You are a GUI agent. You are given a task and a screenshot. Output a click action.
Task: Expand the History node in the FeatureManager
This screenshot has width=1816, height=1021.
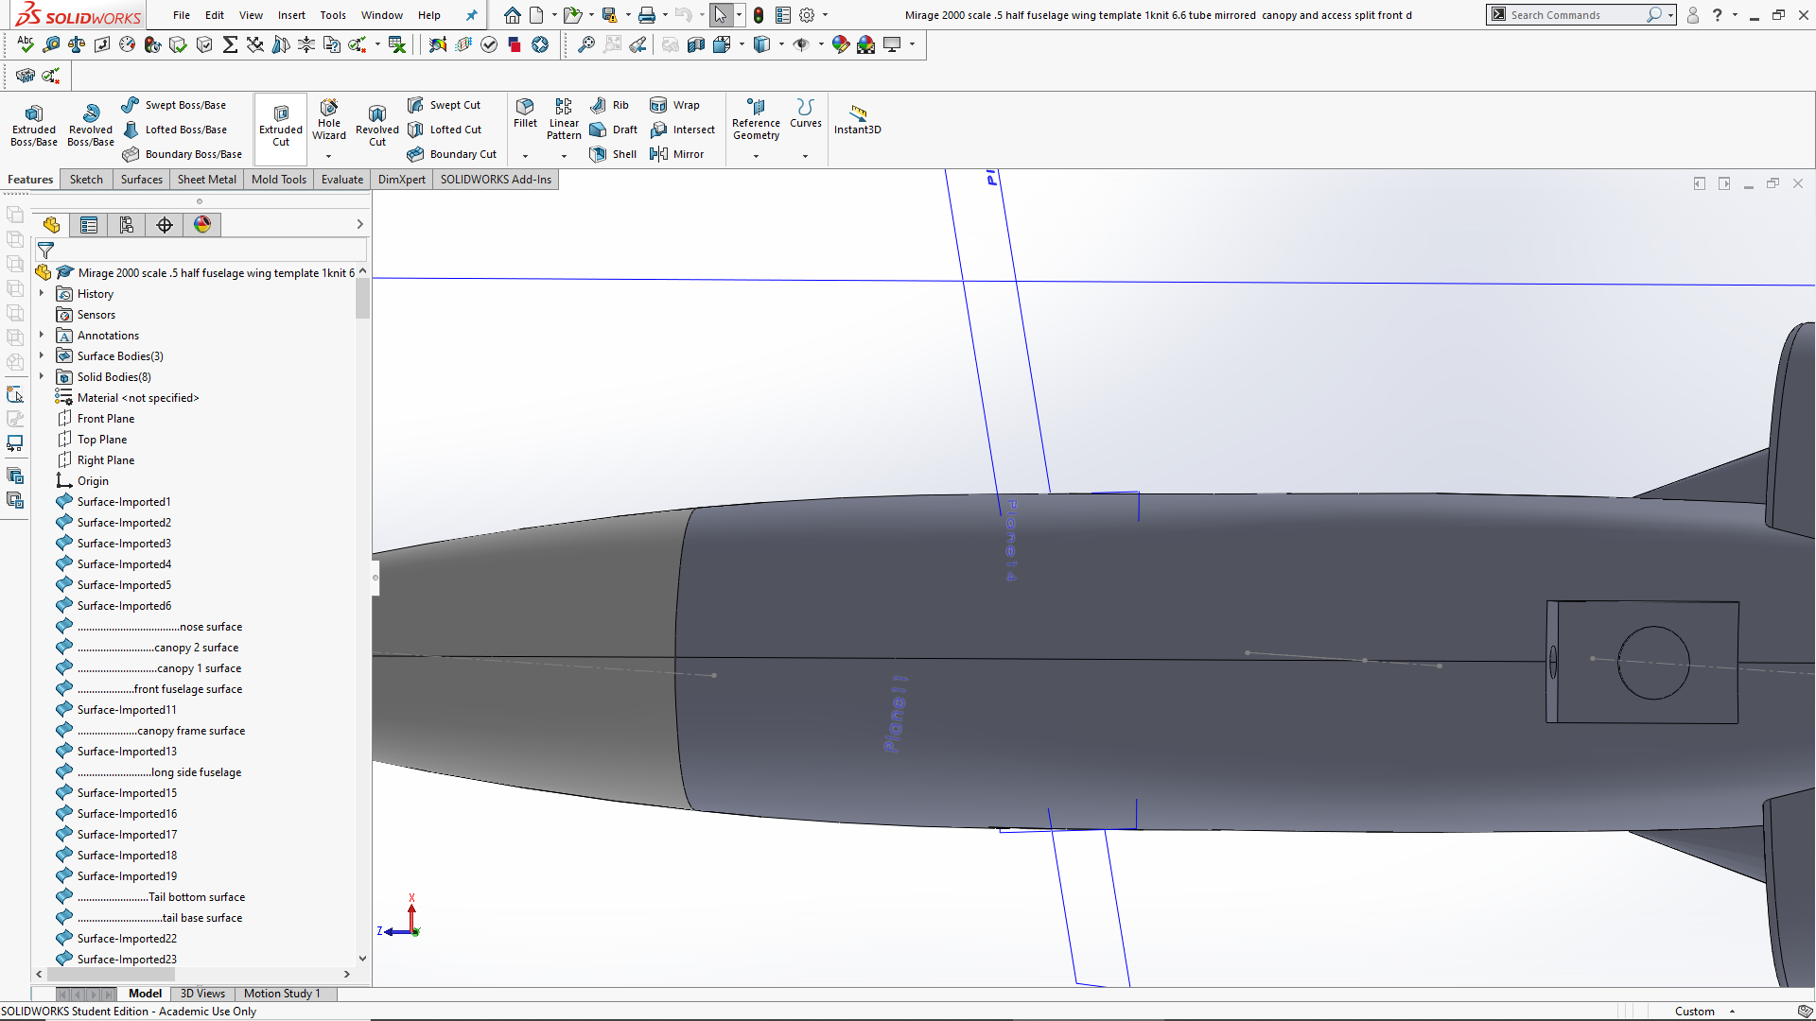41,293
